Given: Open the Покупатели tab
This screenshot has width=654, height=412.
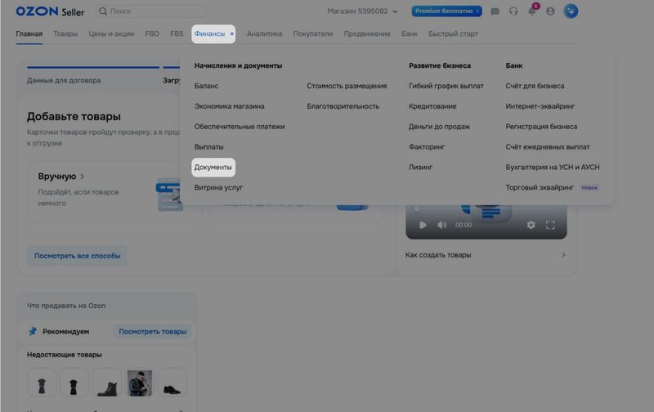Looking at the screenshot, I should [313, 34].
